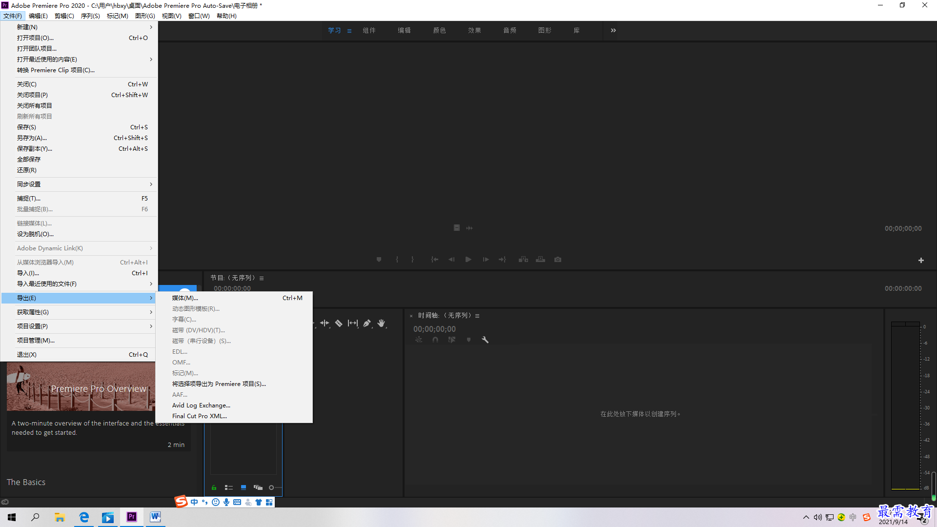Switch project panel to List view
The height and width of the screenshot is (527, 937).
pyautogui.click(x=229, y=487)
